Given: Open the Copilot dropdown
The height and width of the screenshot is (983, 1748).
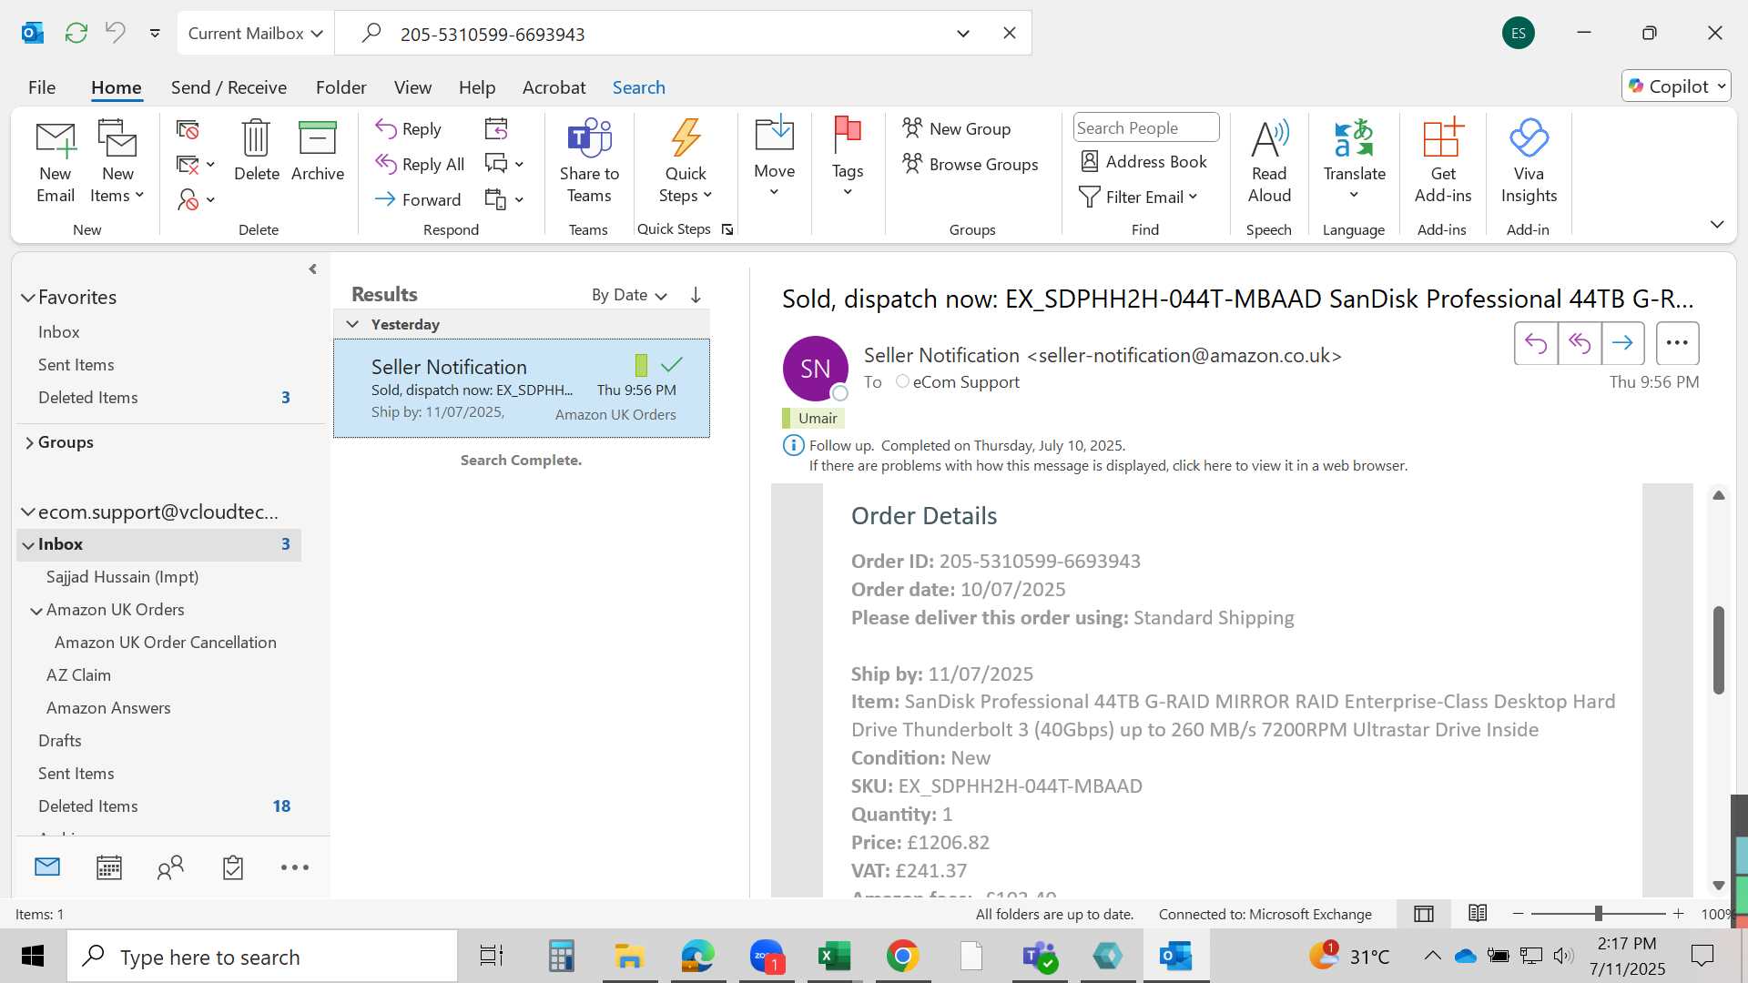Looking at the screenshot, I should 1676,86.
